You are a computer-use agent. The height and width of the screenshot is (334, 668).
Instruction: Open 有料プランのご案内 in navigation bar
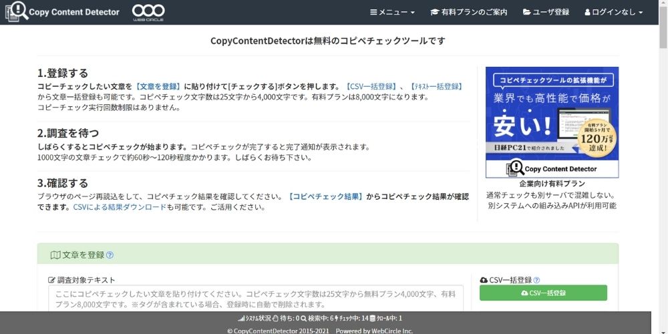tap(469, 12)
